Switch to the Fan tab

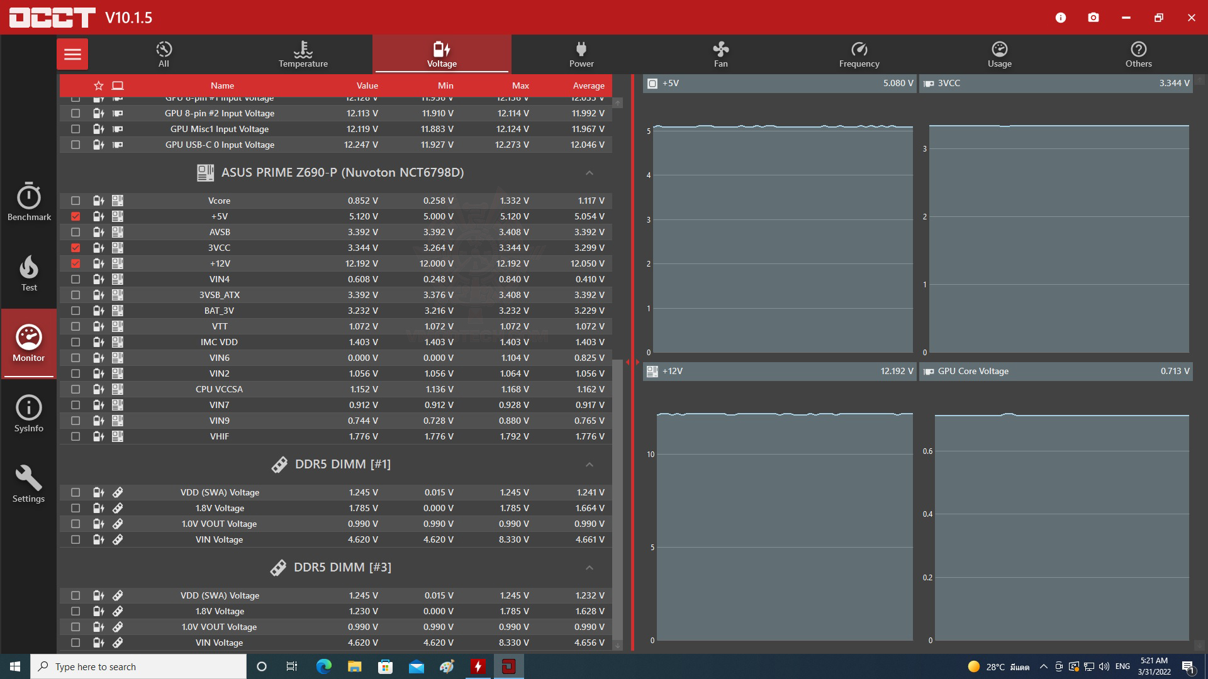[x=720, y=54]
